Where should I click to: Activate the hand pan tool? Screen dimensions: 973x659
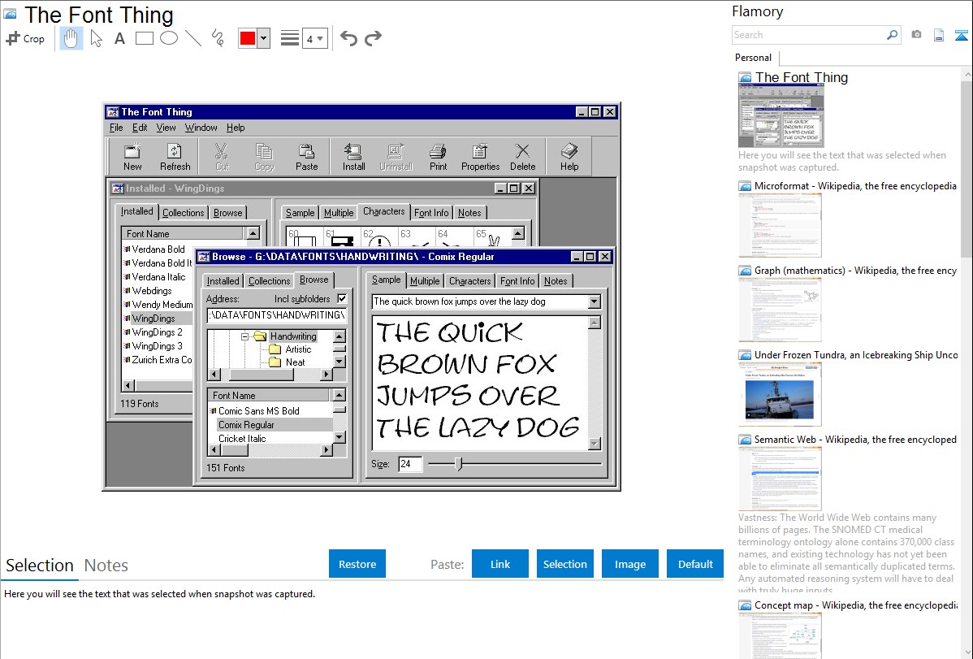click(x=71, y=38)
